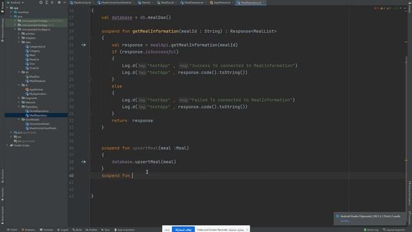Click inspection warnings indicator in editor corner
Viewport: 412px width, 232px height.
[386, 8]
